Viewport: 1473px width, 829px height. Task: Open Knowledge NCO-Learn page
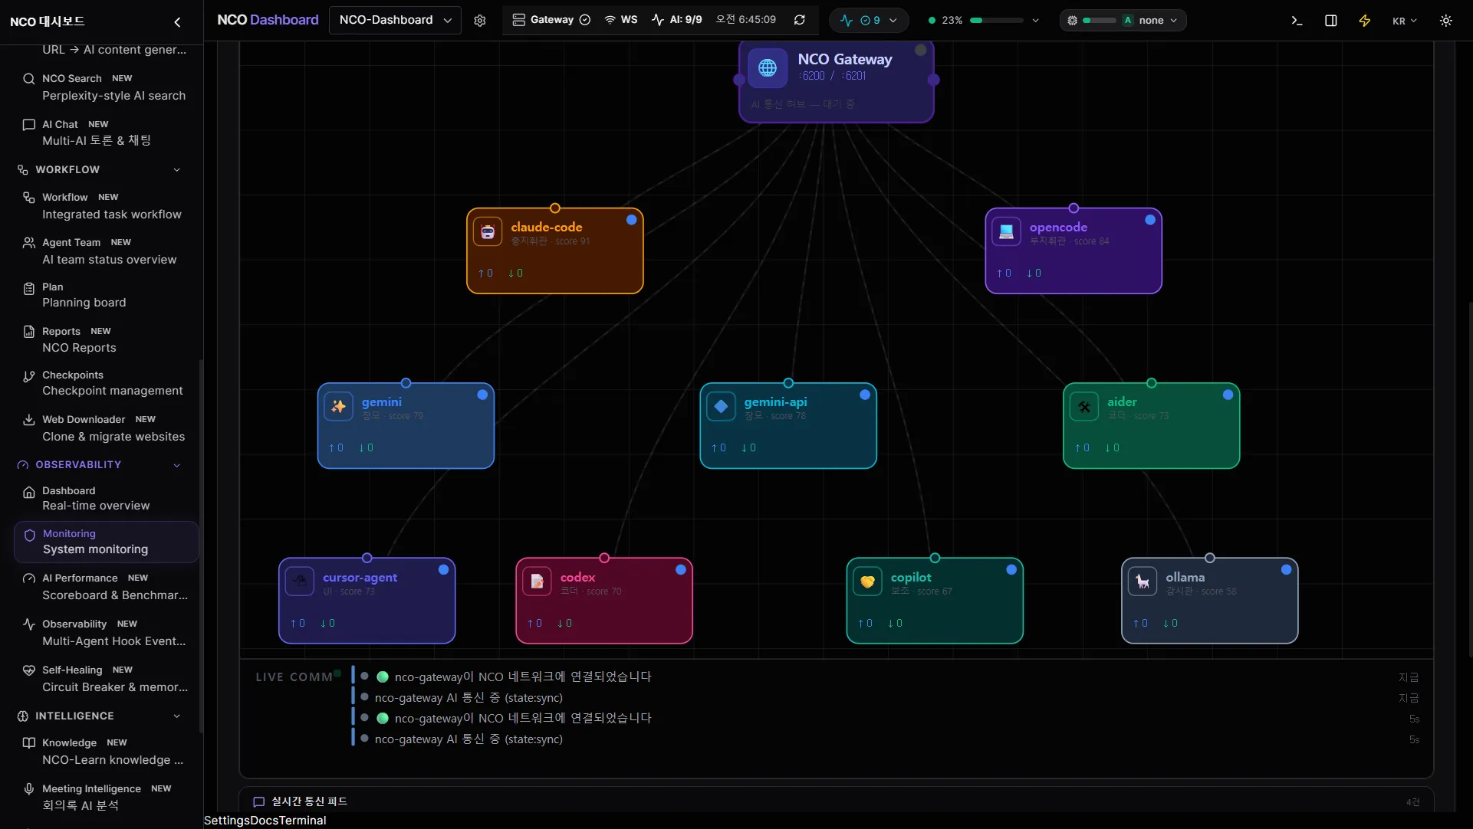tap(106, 752)
